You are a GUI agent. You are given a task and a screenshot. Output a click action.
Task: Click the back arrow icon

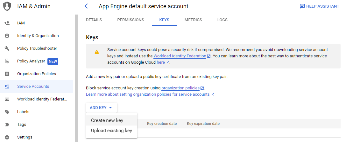(87, 6)
